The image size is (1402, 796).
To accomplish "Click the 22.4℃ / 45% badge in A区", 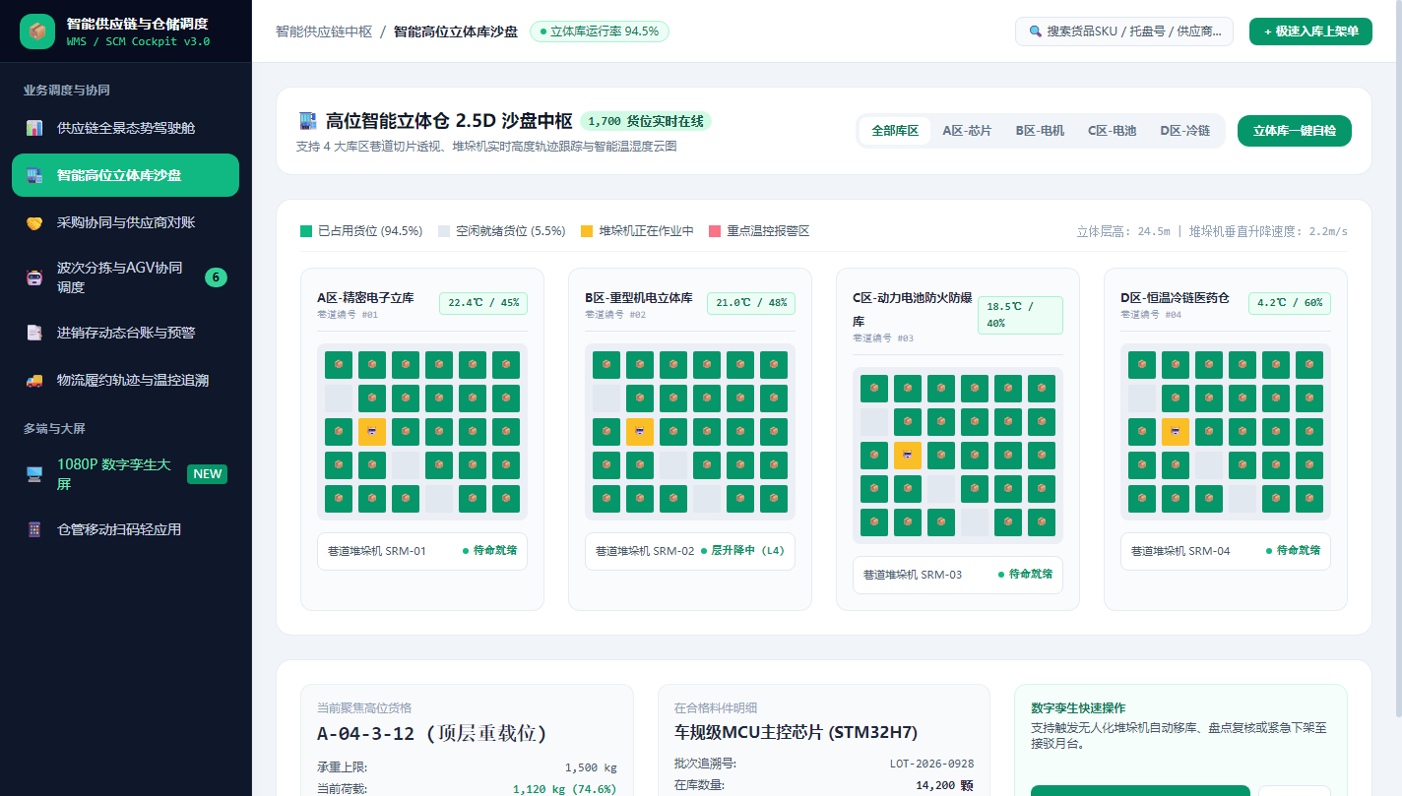I will pyautogui.click(x=483, y=303).
